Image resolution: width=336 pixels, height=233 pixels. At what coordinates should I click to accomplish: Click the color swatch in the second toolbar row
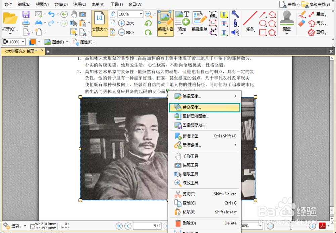tap(33, 42)
